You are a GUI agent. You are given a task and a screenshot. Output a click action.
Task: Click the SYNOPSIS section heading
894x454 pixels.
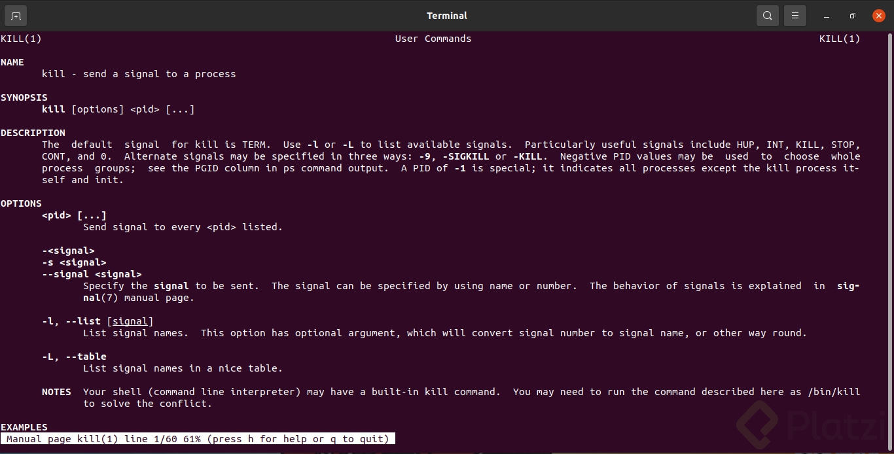click(x=24, y=97)
